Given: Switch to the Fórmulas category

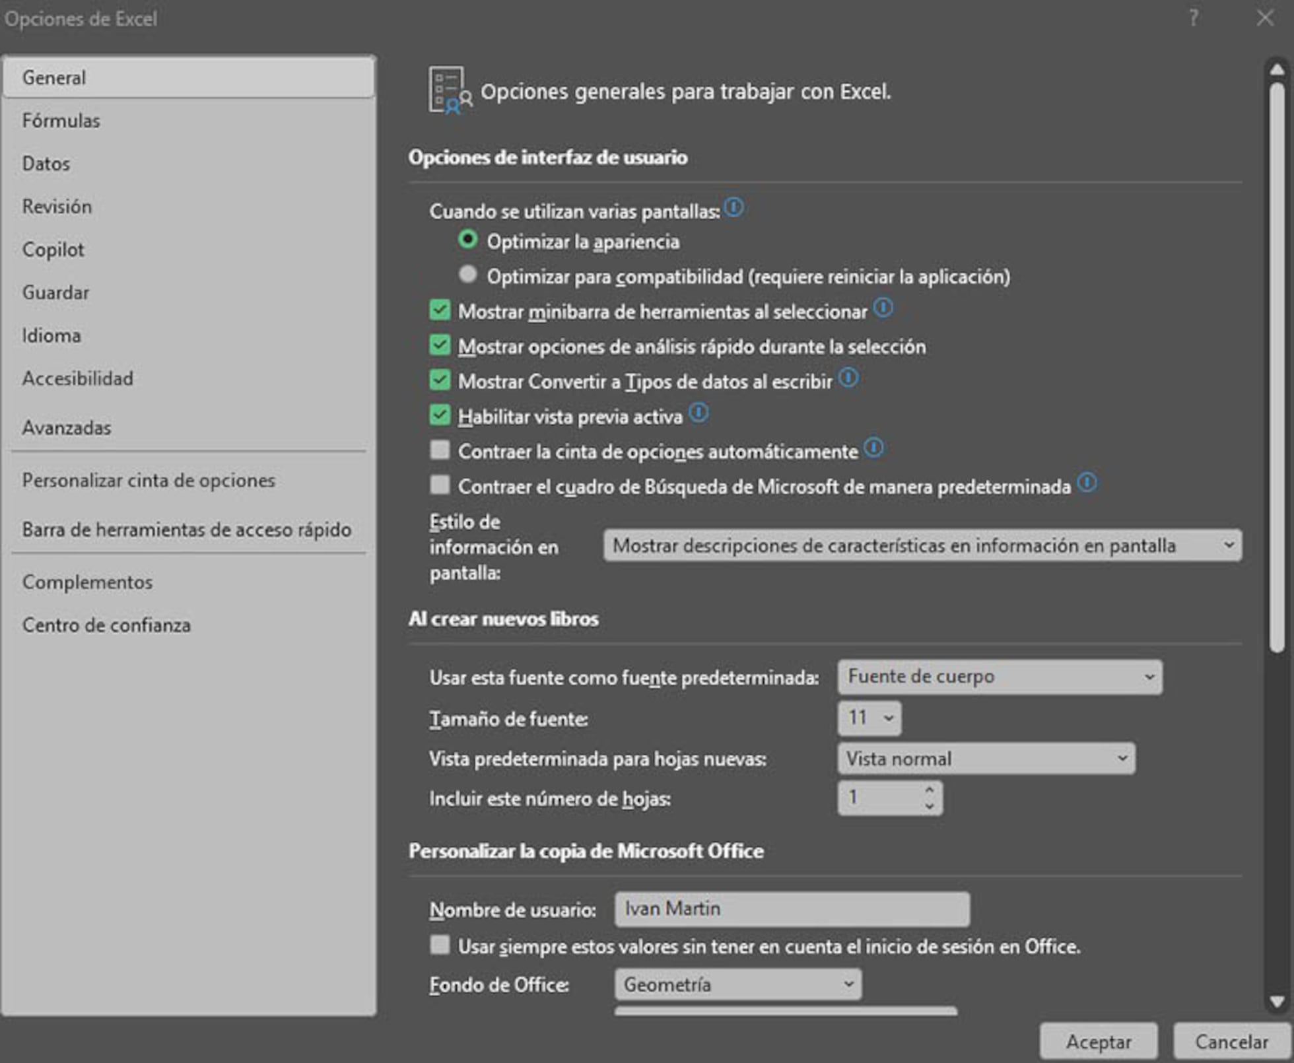Looking at the screenshot, I should (x=61, y=120).
